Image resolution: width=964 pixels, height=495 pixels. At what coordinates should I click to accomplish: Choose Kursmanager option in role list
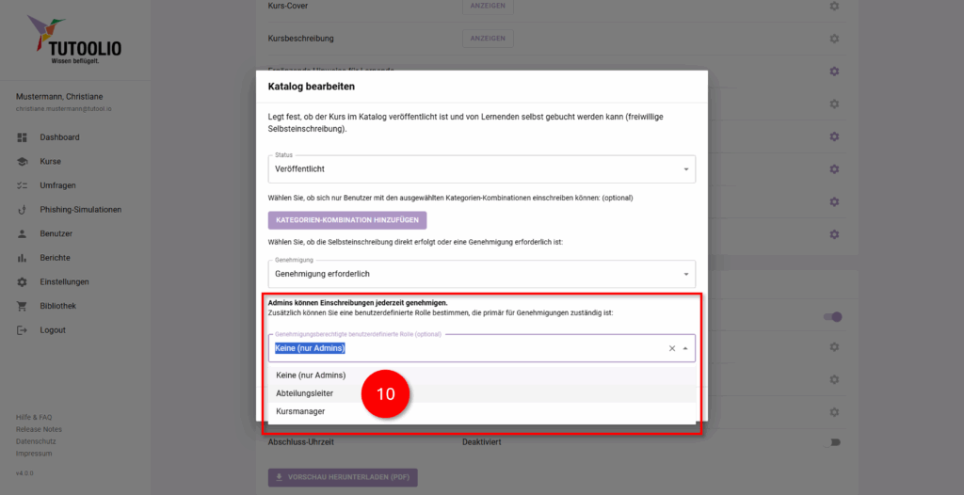[300, 411]
